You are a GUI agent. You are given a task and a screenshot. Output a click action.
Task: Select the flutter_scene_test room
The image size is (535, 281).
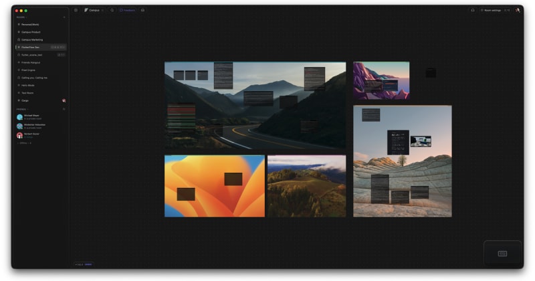point(41,55)
